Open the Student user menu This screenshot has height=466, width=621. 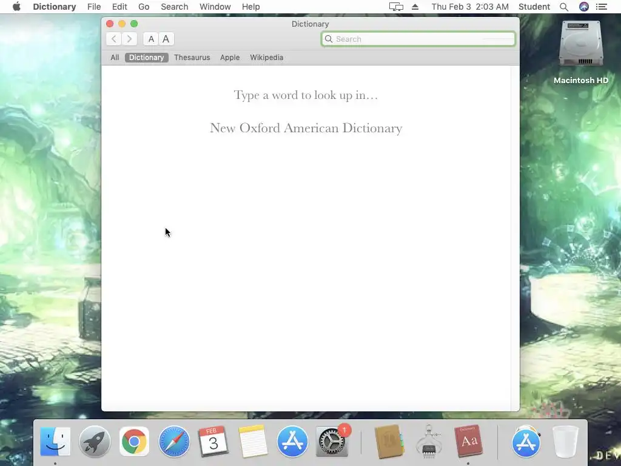(x=534, y=7)
